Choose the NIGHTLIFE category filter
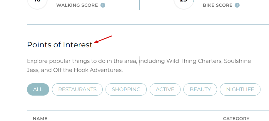The width and height of the screenshot is (269, 121). coord(240,89)
